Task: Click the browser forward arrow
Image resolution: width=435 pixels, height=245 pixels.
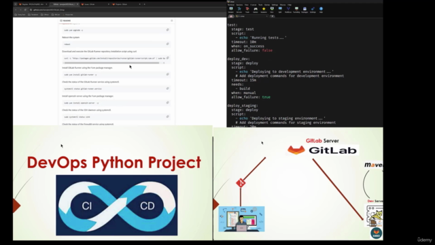Action: 20,10
